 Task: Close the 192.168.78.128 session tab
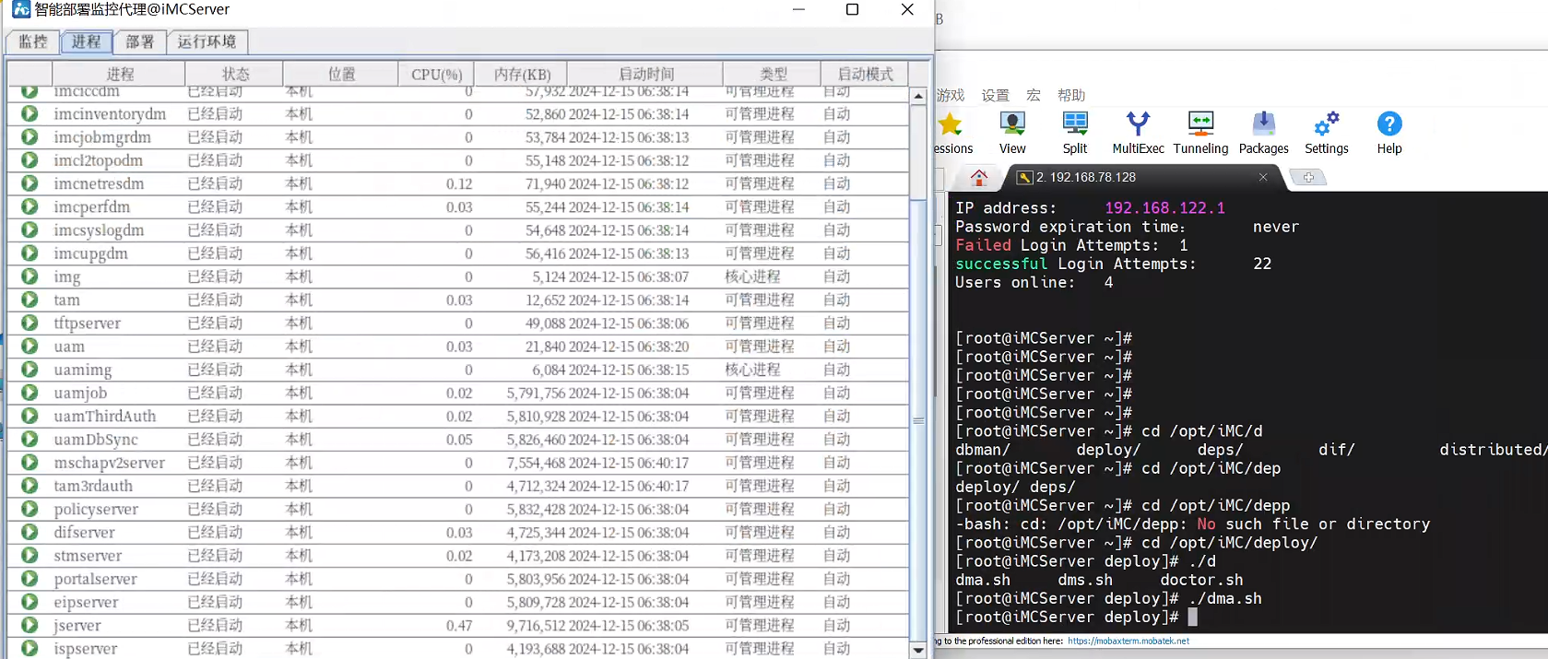tap(1263, 177)
